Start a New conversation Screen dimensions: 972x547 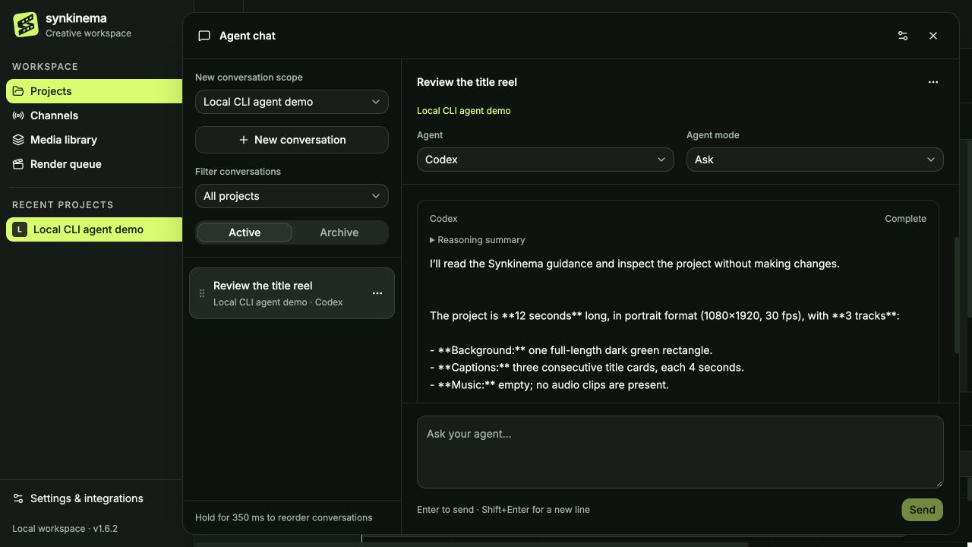click(x=292, y=140)
